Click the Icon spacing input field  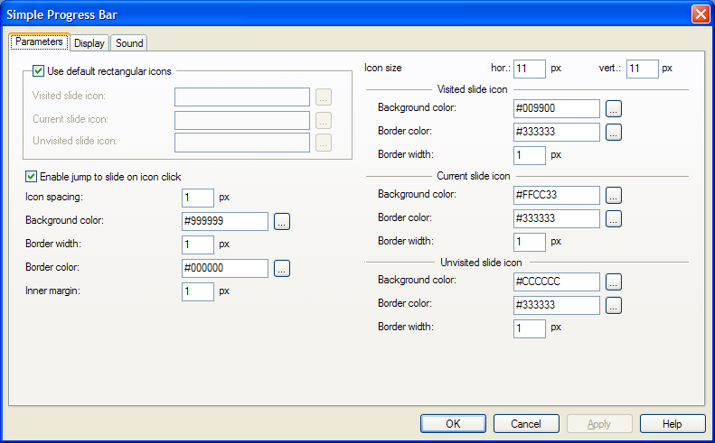click(x=197, y=198)
